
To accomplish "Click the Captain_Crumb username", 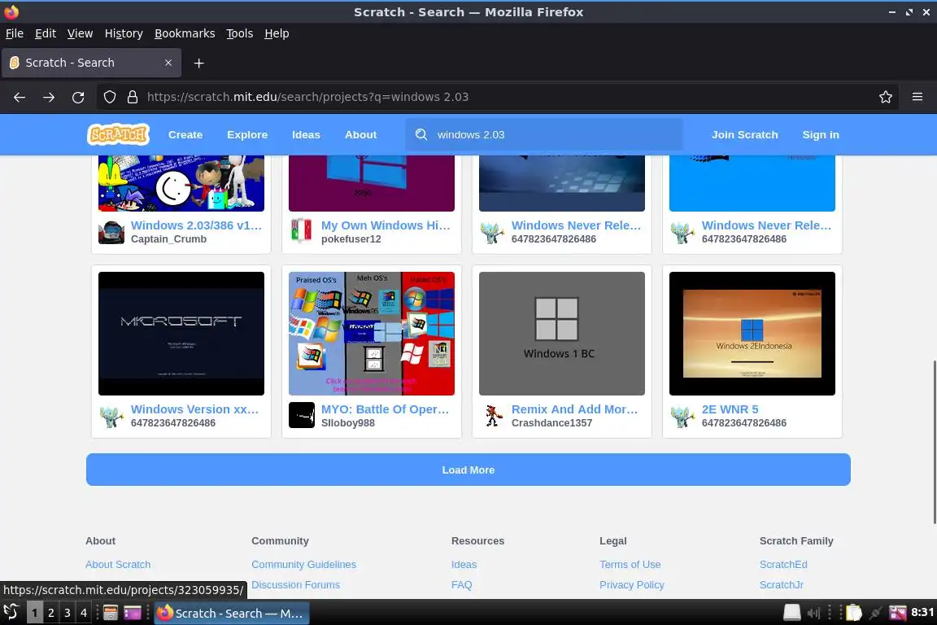I will click(x=168, y=238).
